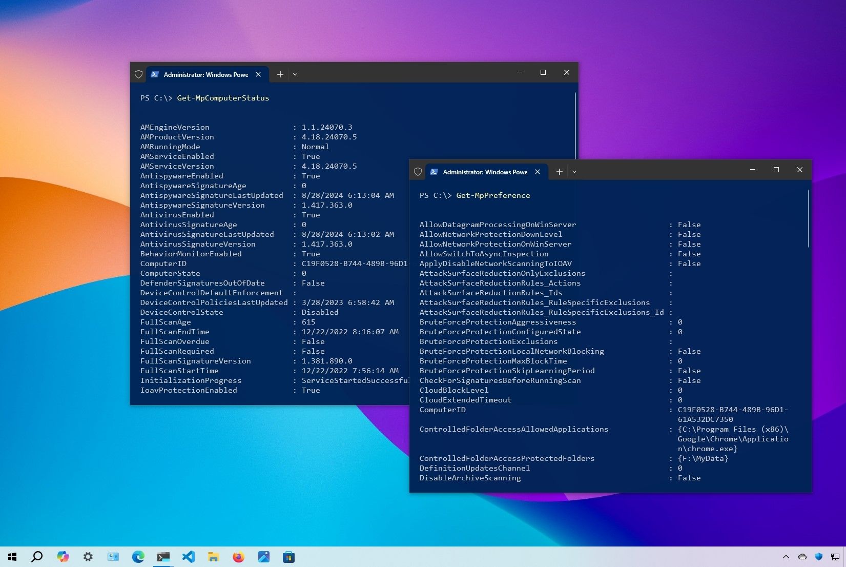846x567 pixels.
Task: Select the PowerShell tab in Get-MpPreference window
Action: point(484,172)
